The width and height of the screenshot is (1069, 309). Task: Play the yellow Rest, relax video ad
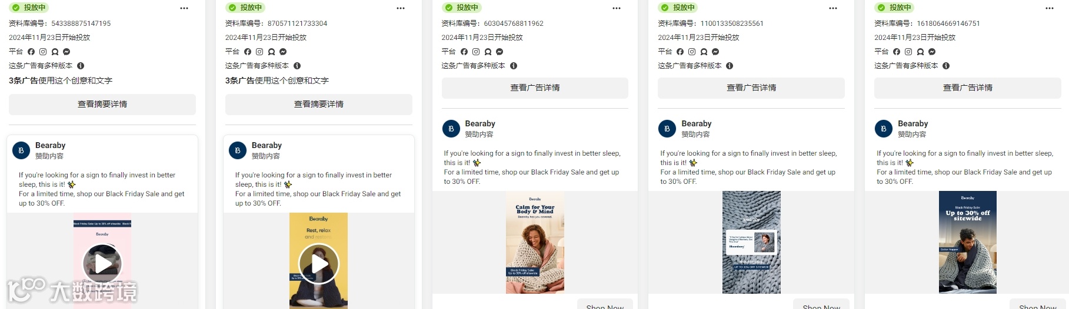click(x=319, y=264)
